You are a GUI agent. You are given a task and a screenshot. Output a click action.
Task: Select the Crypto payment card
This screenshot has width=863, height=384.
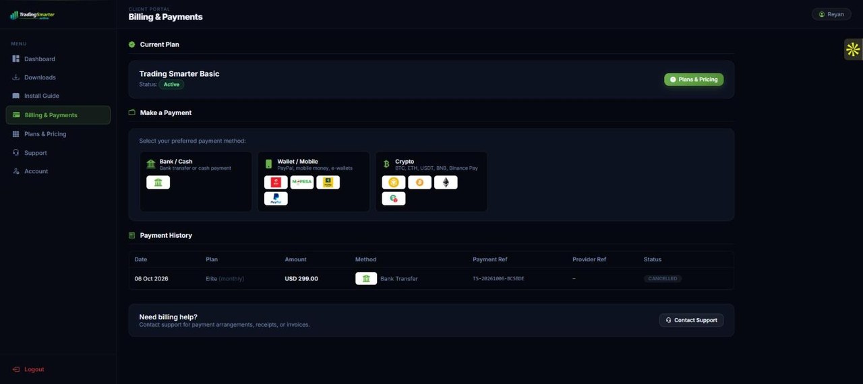431,181
